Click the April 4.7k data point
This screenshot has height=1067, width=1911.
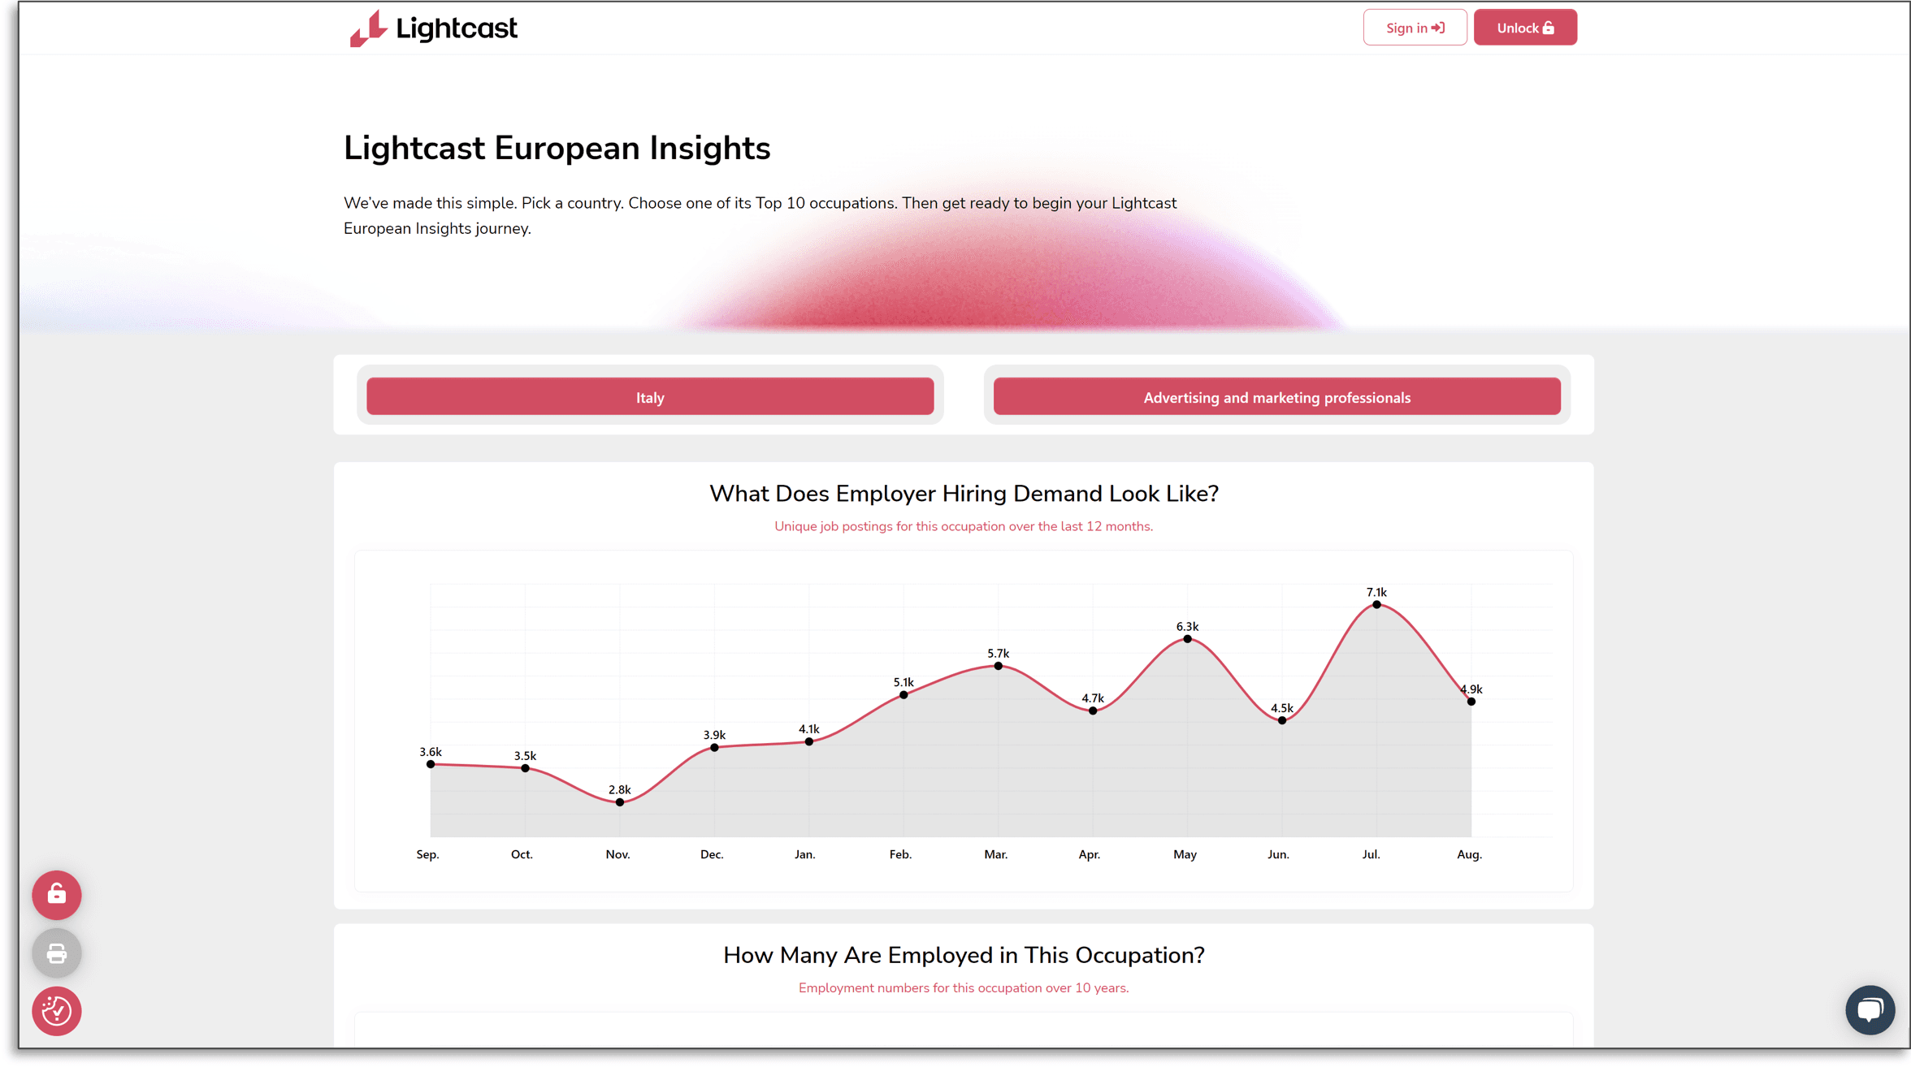[1092, 711]
